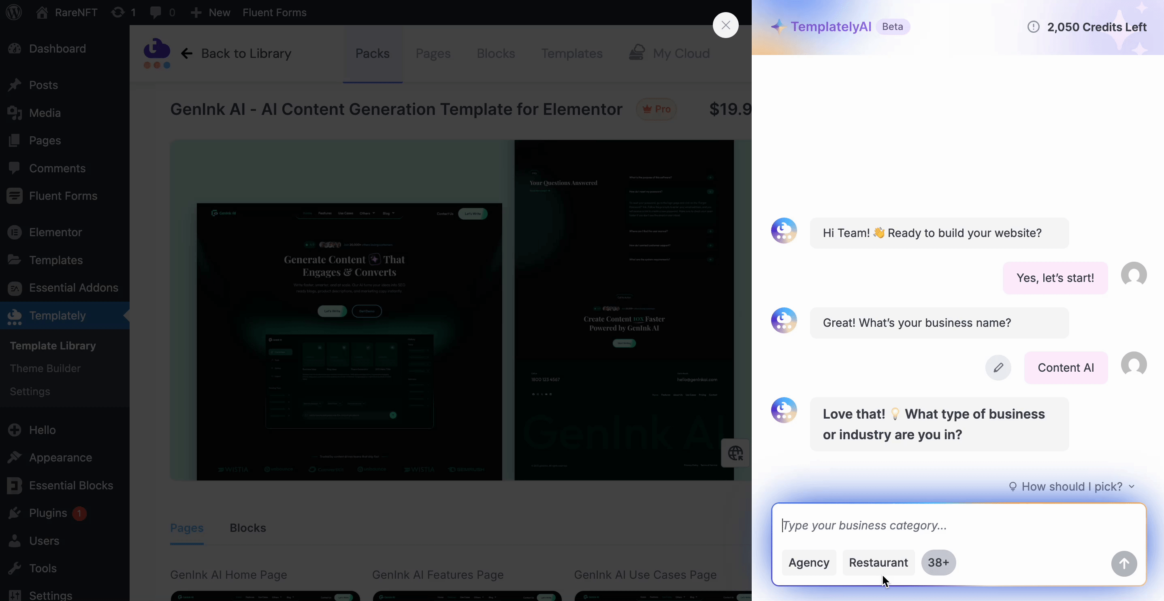This screenshot has height=601, width=1164.
Task: Click the pencil edit icon beside Content AI
Action: pyautogui.click(x=998, y=367)
